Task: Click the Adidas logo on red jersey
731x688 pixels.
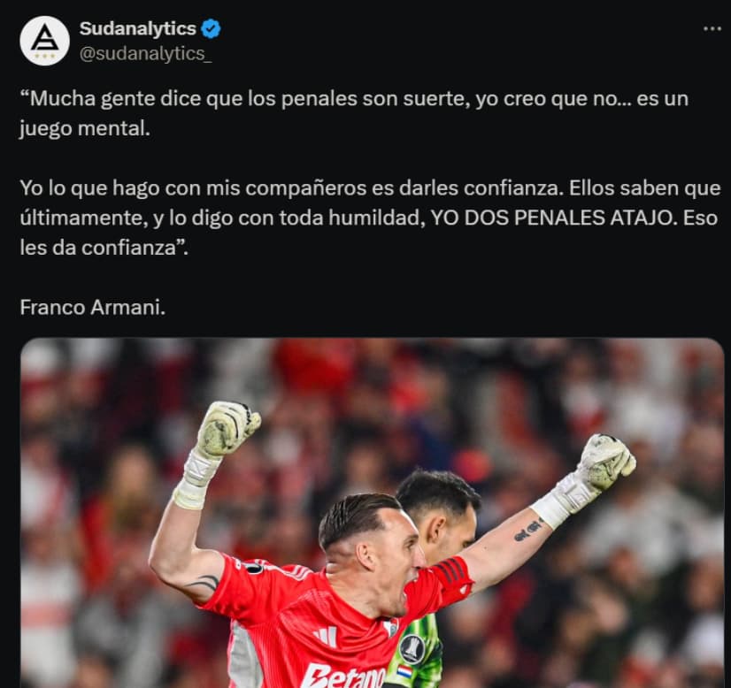Action: tap(326, 637)
